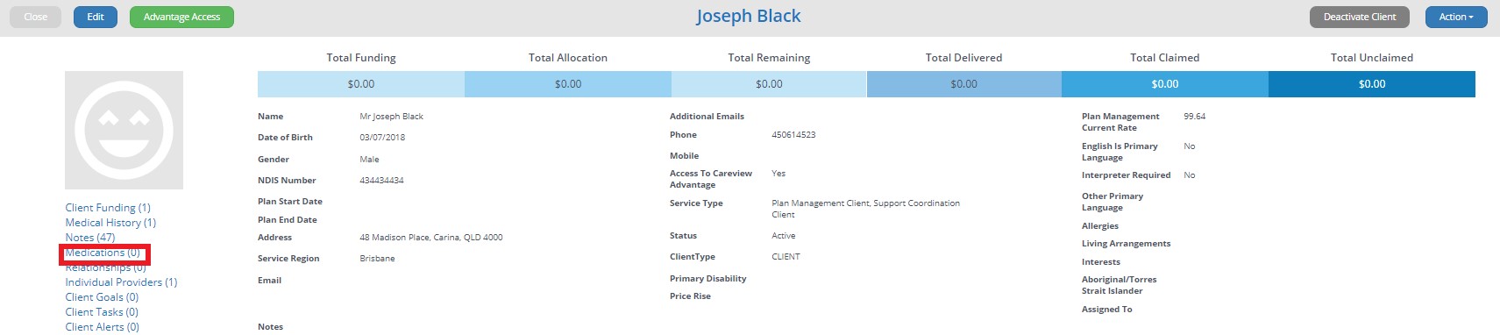
Task: Open the Action dropdown menu
Action: pyautogui.click(x=1456, y=17)
